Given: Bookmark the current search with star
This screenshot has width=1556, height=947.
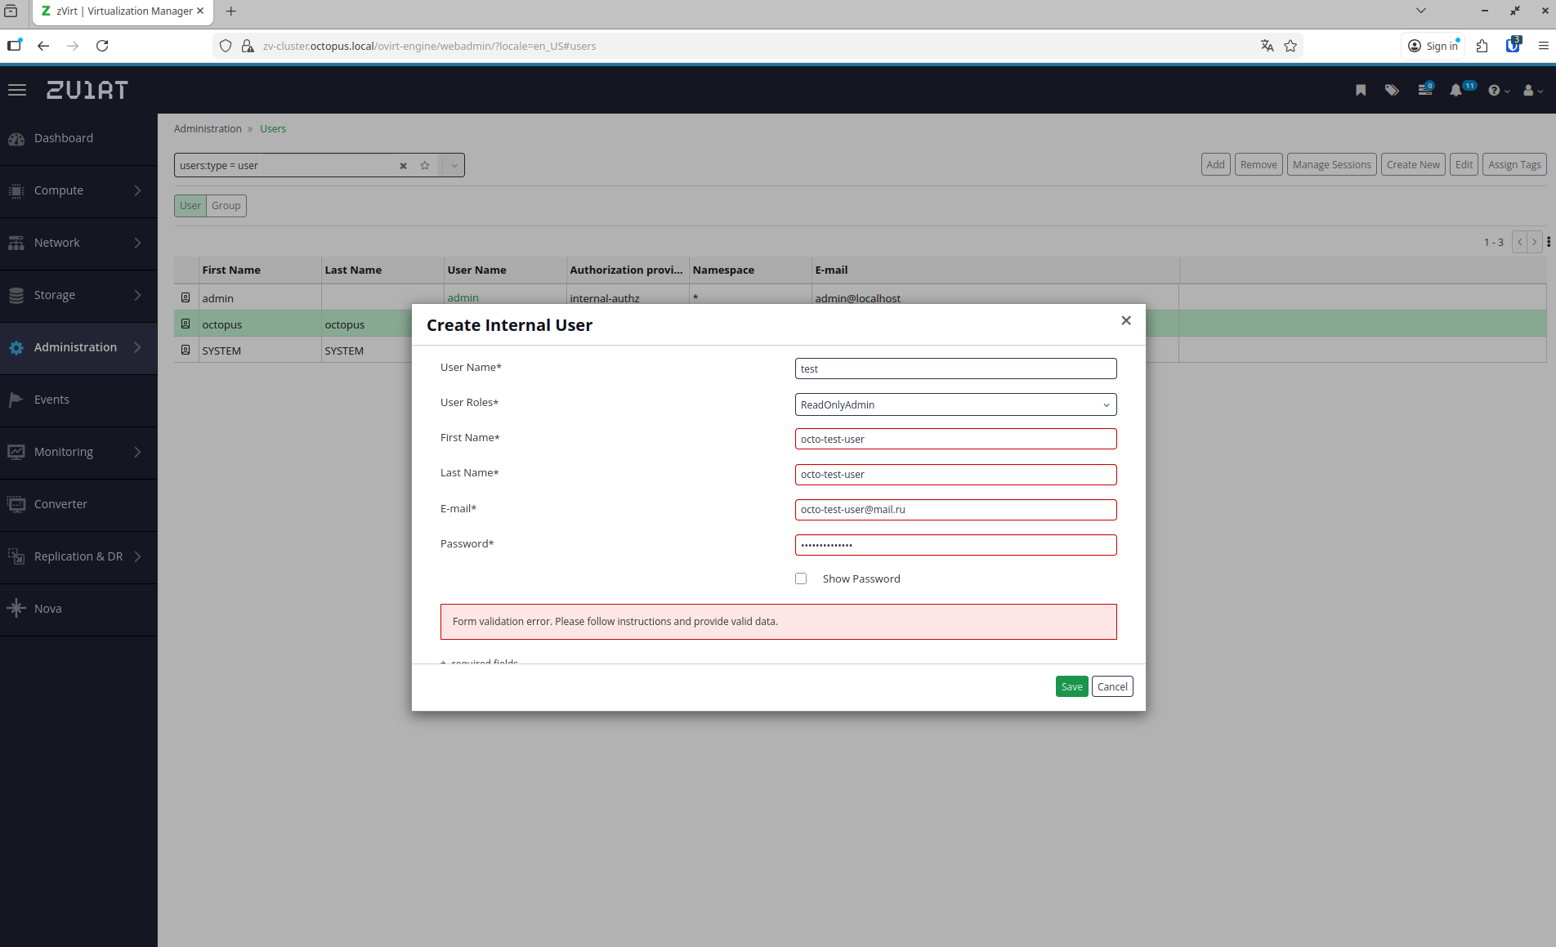Looking at the screenshot, I should pyautogui.click(x=425, y=166).
